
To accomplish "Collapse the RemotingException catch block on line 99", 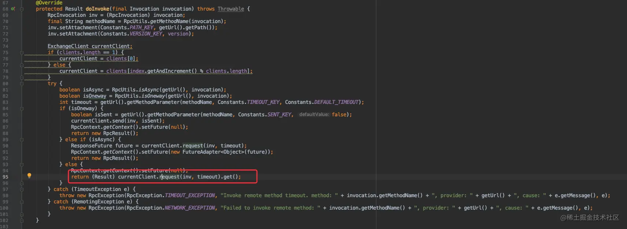I will tap(22, 202).
